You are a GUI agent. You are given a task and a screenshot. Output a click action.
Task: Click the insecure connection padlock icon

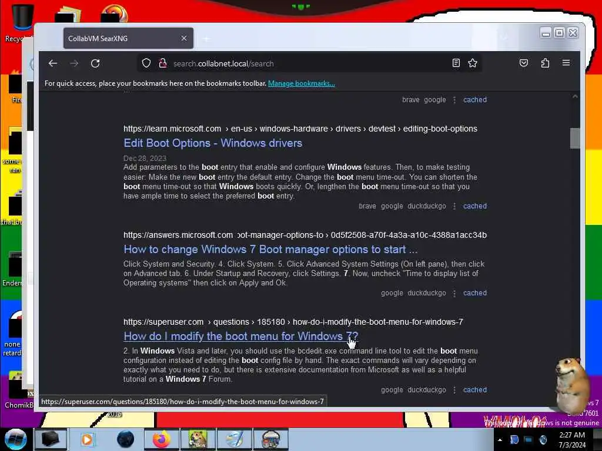tap(163, 63)
